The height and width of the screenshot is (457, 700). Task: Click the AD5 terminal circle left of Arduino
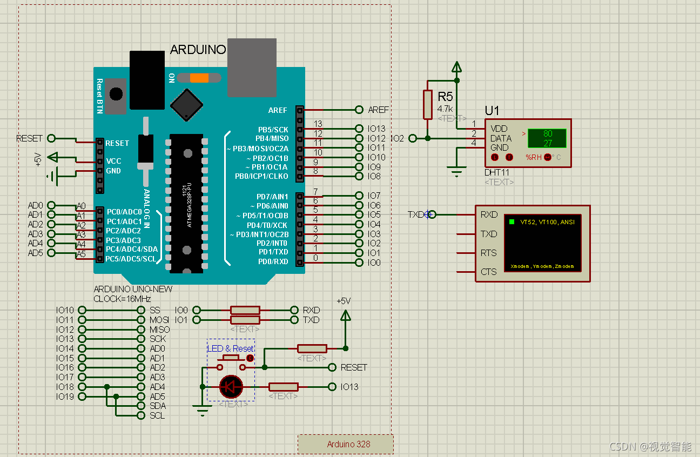[51, 253]
